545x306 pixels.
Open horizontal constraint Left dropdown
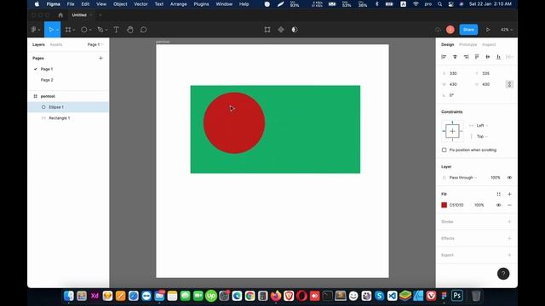point(482,126)
